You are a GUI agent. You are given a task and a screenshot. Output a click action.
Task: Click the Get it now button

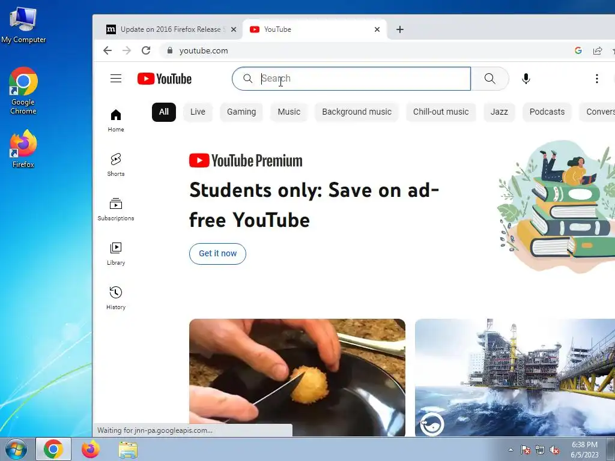217,254
